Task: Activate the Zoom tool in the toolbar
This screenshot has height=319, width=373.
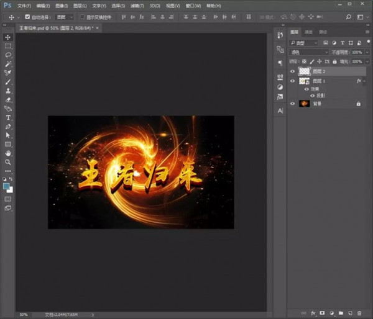Action: point(8,162)
